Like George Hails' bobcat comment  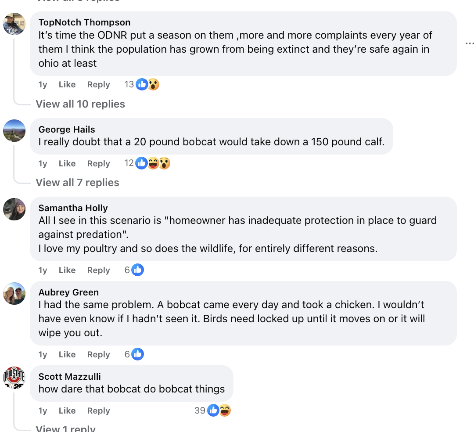coord(67,164)
